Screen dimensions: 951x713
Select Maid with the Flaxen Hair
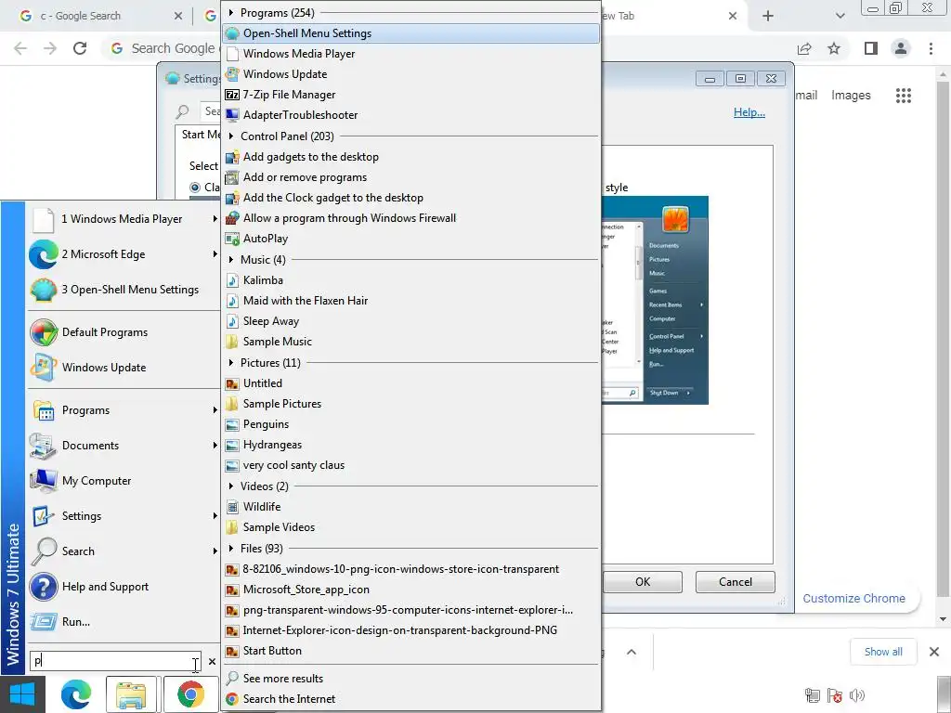click(410, 301)
